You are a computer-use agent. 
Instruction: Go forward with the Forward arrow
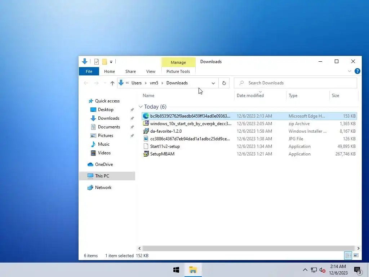[x=96, y=83]
